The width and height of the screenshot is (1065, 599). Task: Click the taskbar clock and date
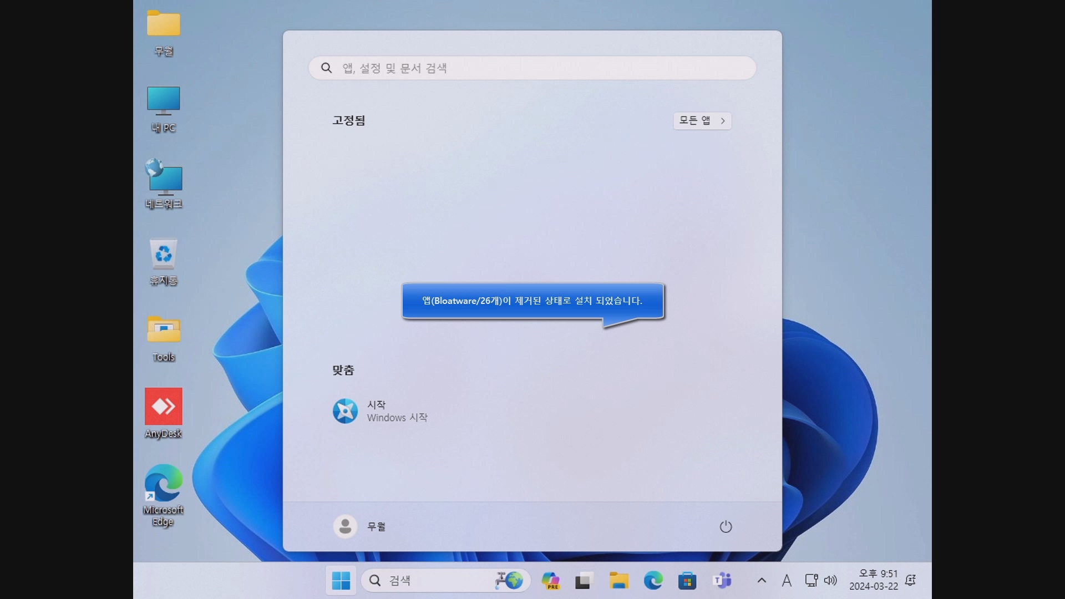(x=873, y=580)
